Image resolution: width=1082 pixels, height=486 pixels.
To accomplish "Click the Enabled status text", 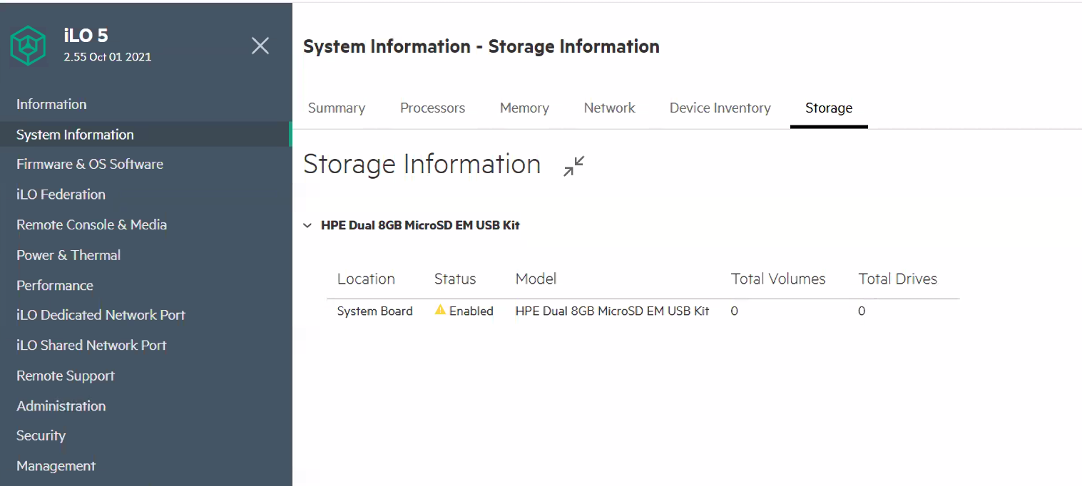I will (x=471, y=311).
